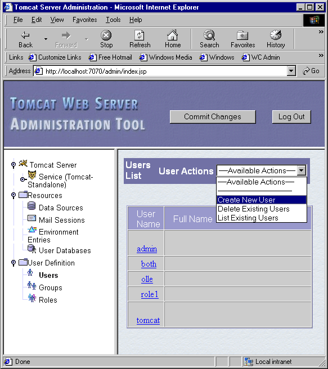Open the tomcat user link
The image size is (328, 369).
coord(148,320)
